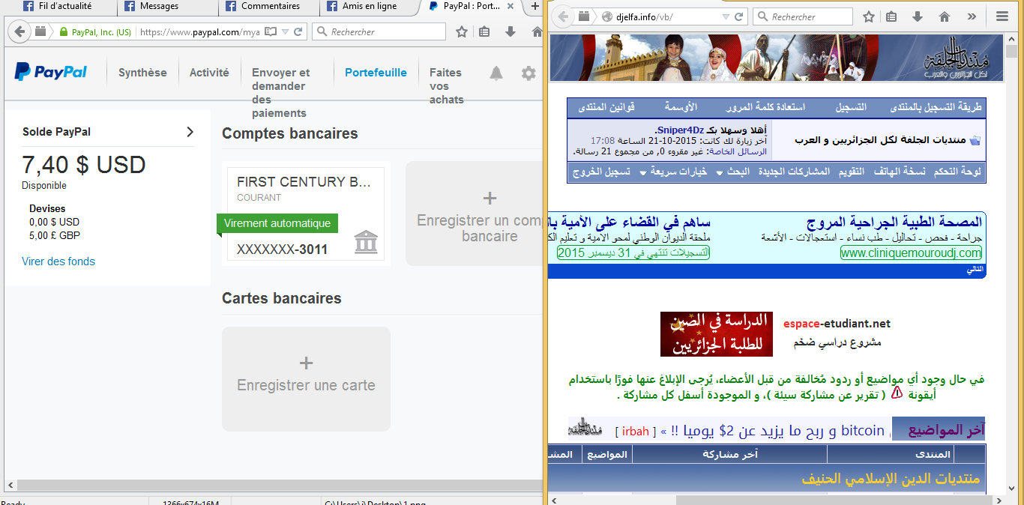Open URL history dropdown in PayPal address bar
The height and width of the screenshot is (505, 1024).
[285, 32]
